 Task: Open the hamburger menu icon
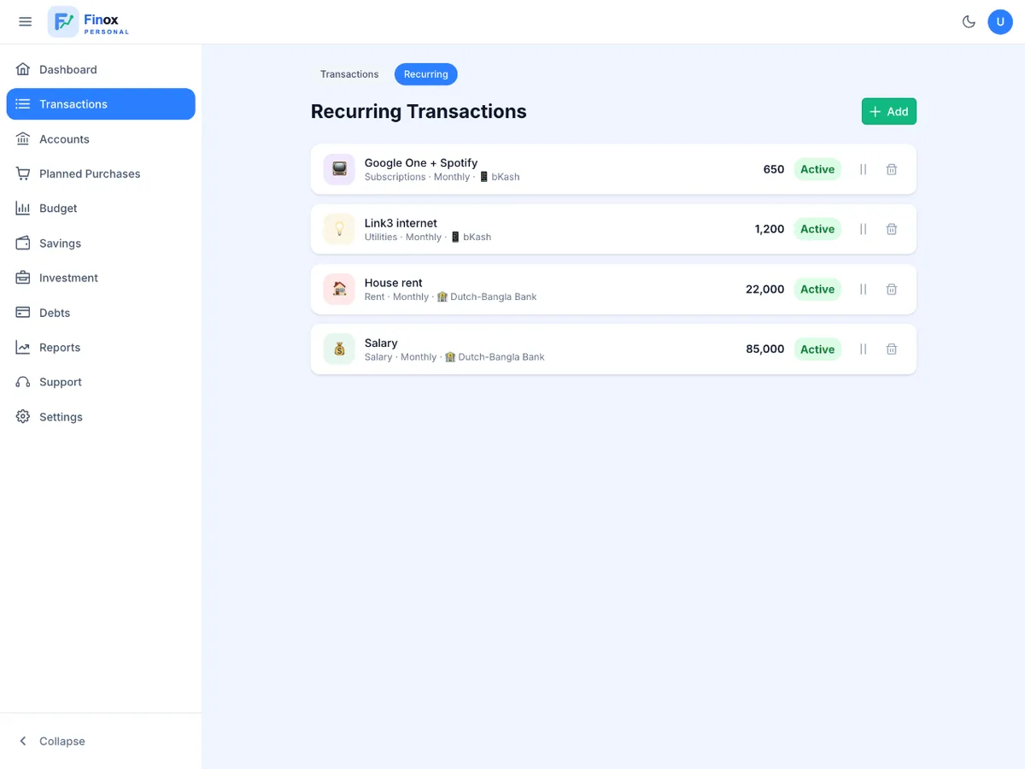click(26, 22)
